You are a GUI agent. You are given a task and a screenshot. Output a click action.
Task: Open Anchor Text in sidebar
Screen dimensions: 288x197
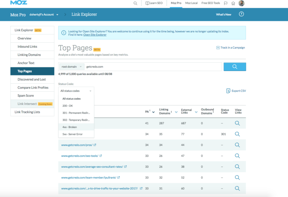pyautogui.click(x=32, y=63)
